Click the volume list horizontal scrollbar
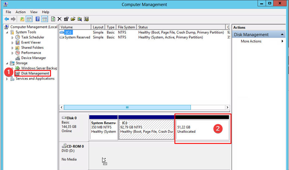Viewport: 289px width, 170px height. pos(127,107)
